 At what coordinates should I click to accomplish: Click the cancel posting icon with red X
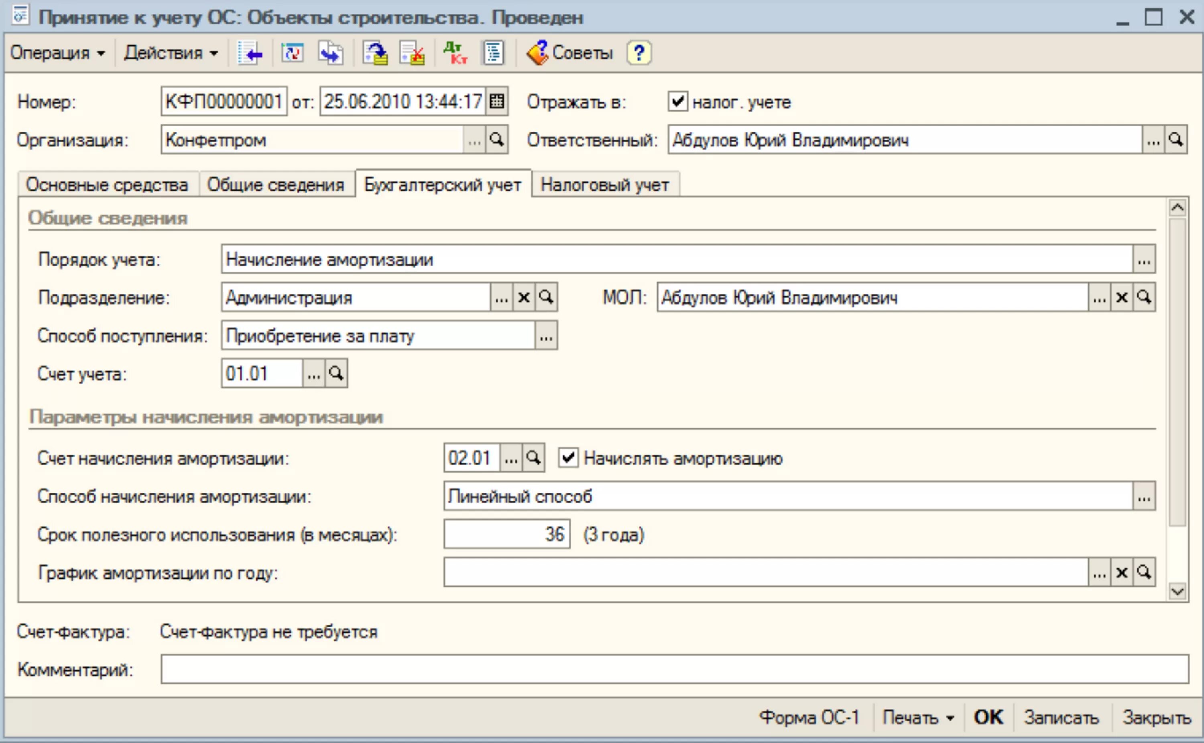[412, 53]
